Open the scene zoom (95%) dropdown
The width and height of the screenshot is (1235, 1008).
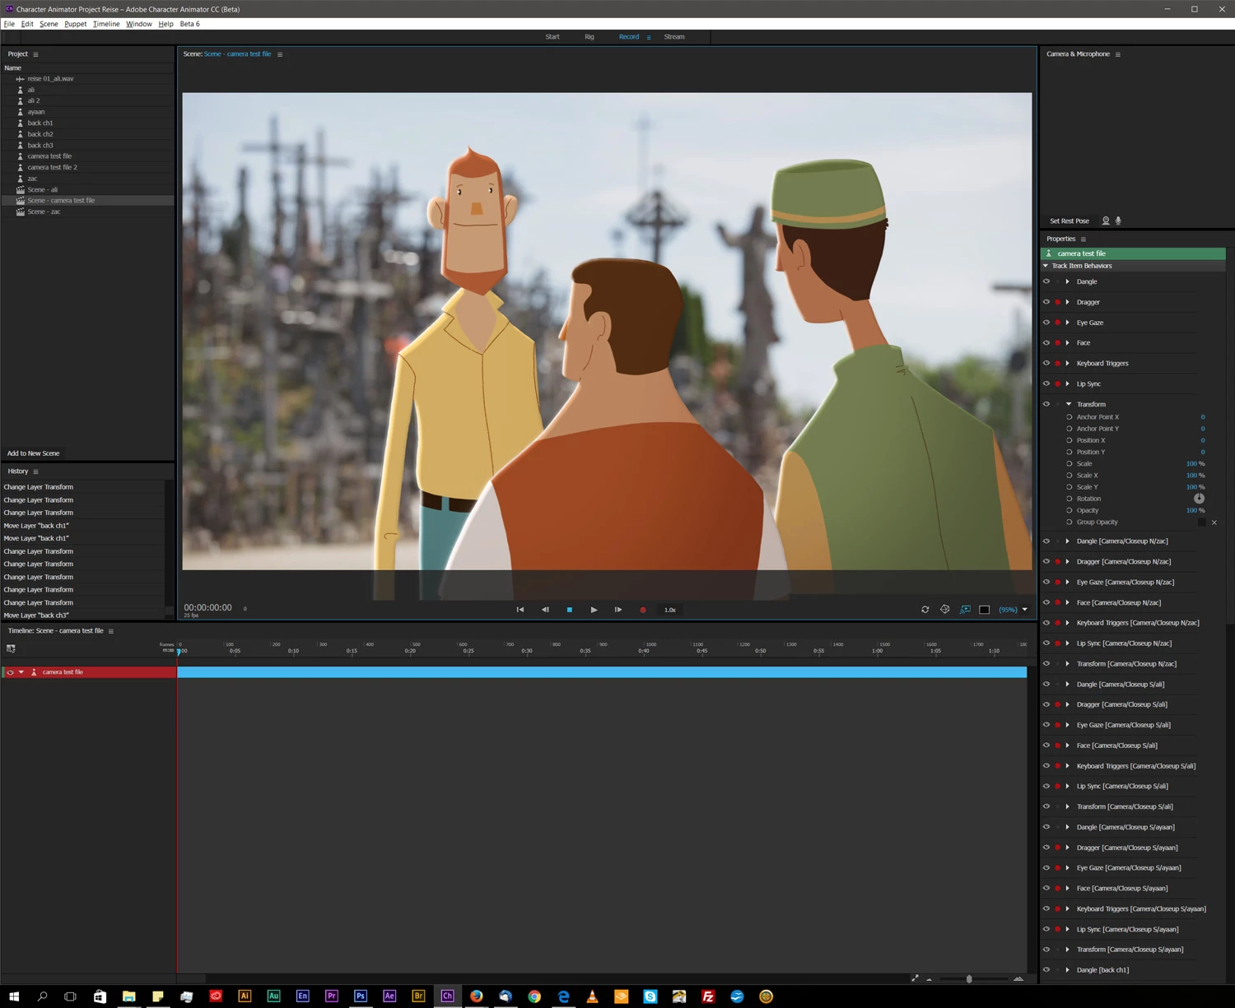coord(1024,610)
